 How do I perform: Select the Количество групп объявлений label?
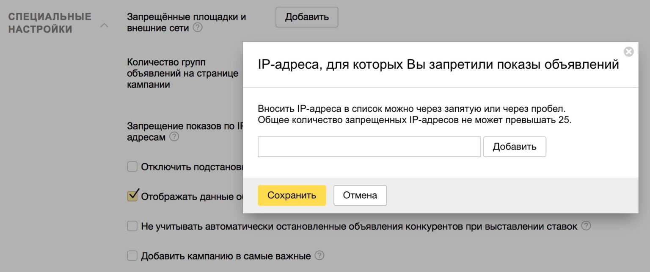click(x=182, y=73)
